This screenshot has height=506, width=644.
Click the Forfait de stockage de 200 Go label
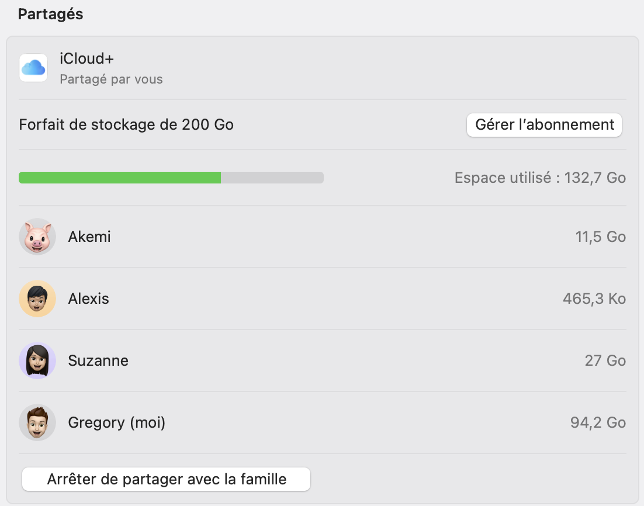click(x=126, y=124)
